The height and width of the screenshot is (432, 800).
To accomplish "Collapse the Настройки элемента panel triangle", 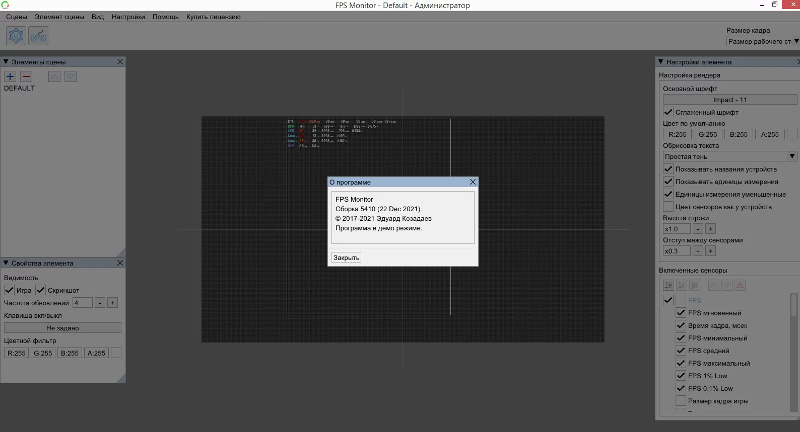I will (660, 62).
